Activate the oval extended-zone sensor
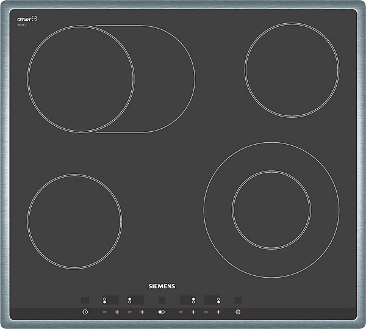This screenshot has width=366, height=329. (161, 312)
